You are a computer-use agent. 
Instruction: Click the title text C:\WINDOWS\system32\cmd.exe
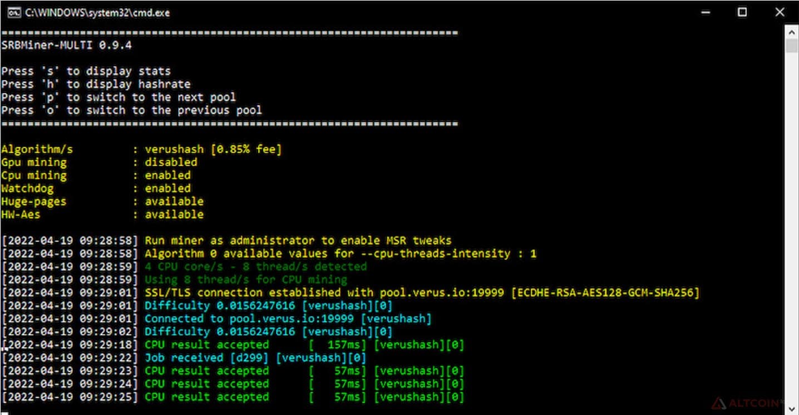97,12
